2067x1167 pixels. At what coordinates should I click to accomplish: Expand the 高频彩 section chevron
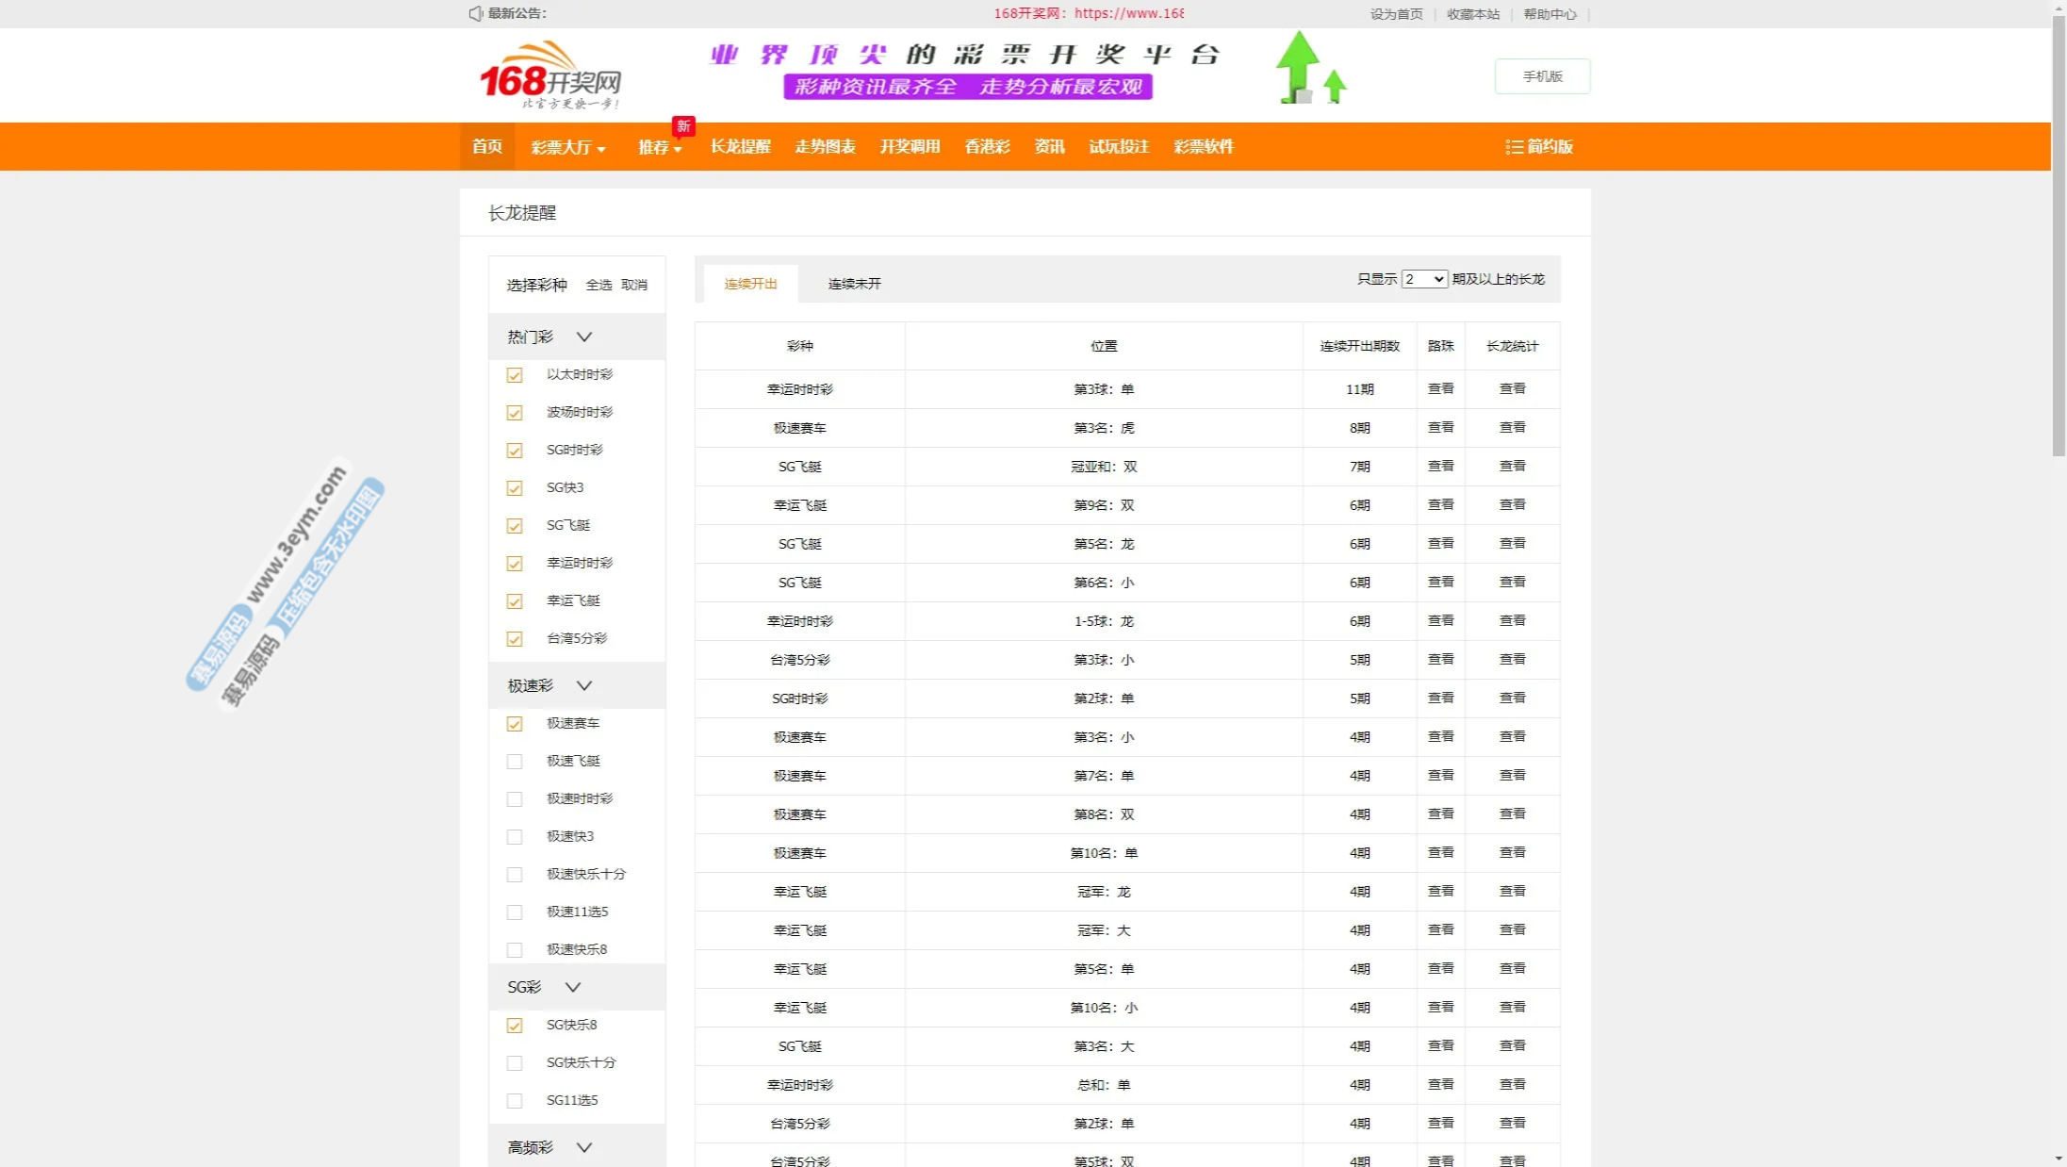584,1148
